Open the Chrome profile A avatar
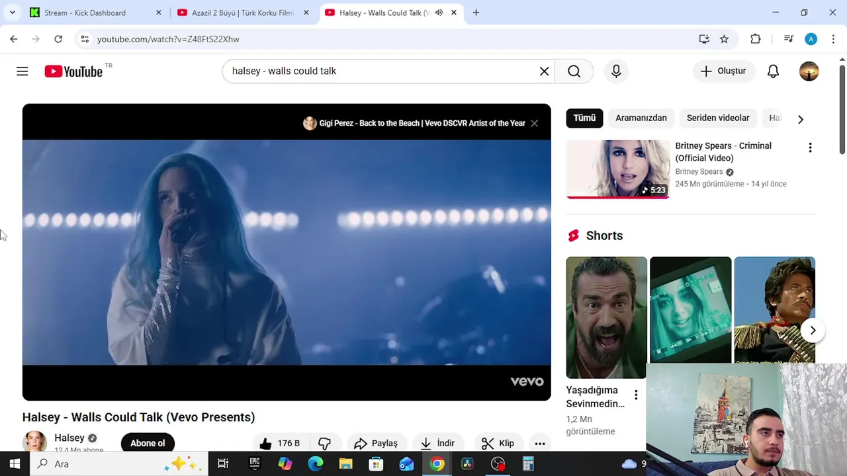This screenshot has width=847, height=476. tap(811, 39)
